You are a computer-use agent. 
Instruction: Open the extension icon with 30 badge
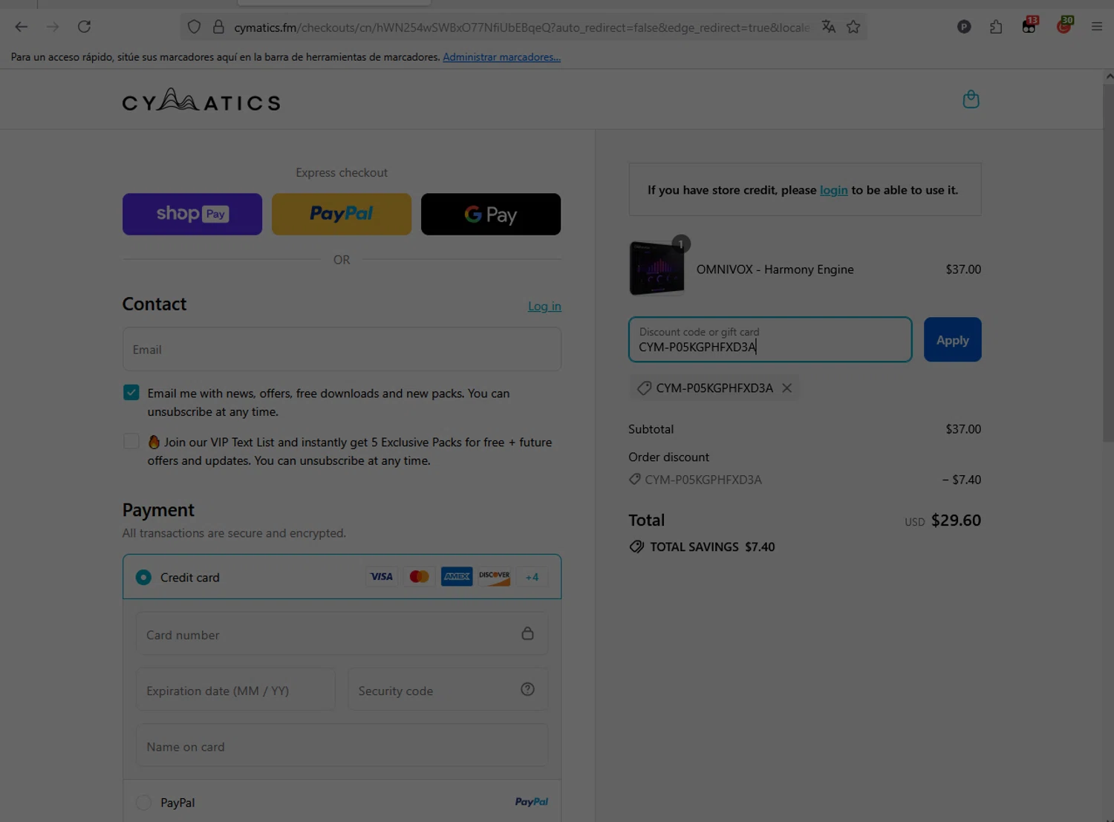pyautogui.click(x=1064, y=26)
